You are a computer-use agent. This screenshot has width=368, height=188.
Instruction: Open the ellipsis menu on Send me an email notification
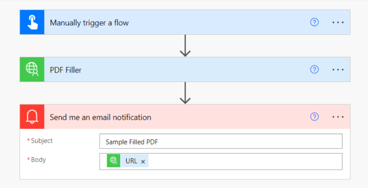338,117
